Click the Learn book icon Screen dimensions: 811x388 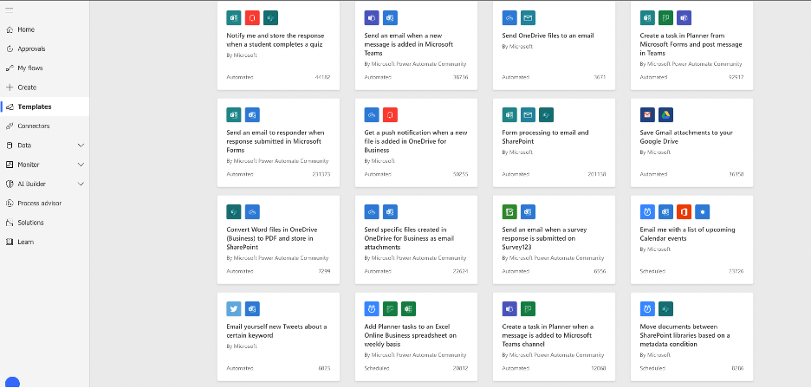(10, 242)
